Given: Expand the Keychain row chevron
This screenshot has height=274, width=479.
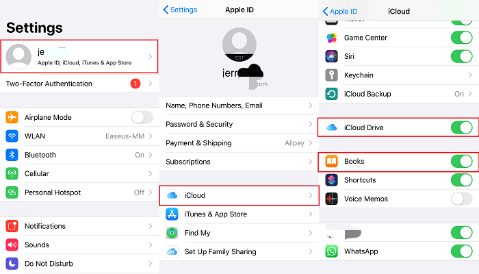Looking at the screenshot, I should tap(470, 74).
